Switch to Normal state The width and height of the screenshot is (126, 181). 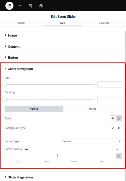click(x=34, y=109)
